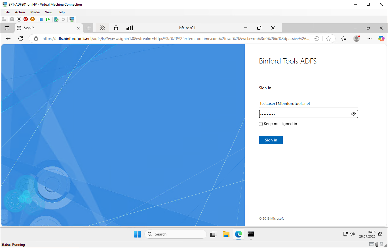Check the connection signal strength icon

(130, 28)
